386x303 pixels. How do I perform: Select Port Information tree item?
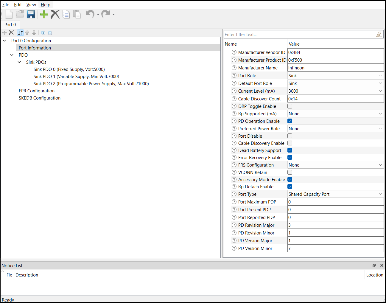(x=35, y=48)
